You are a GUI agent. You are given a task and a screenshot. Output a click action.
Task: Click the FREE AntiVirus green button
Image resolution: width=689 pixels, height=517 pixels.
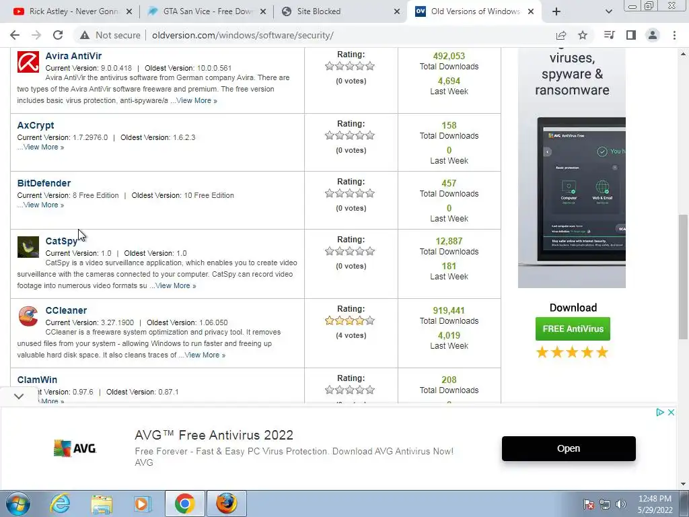point(573,329)
